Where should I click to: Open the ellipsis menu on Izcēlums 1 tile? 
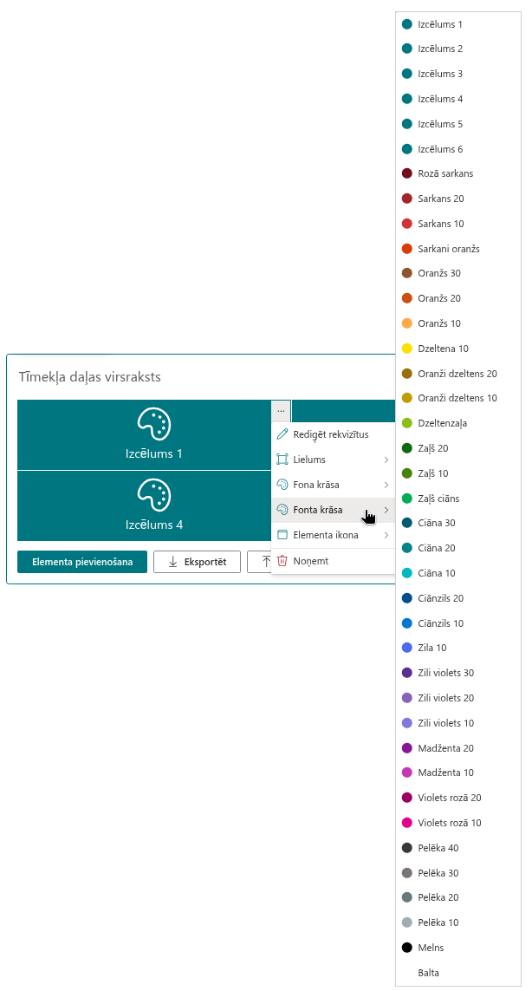pos(281,411)
